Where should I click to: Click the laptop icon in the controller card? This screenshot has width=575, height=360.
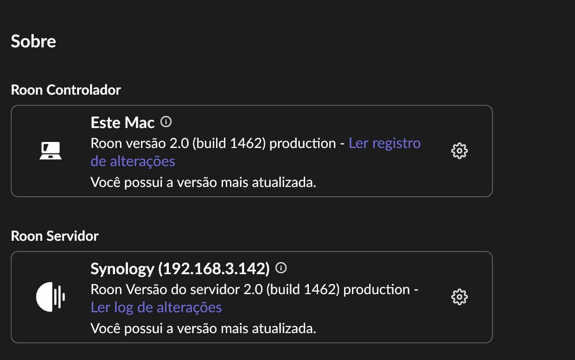pos(51,151)
